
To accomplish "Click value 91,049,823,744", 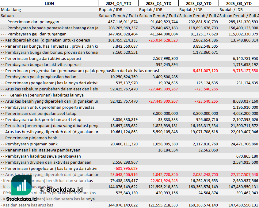I will click(x=164, y=22).
